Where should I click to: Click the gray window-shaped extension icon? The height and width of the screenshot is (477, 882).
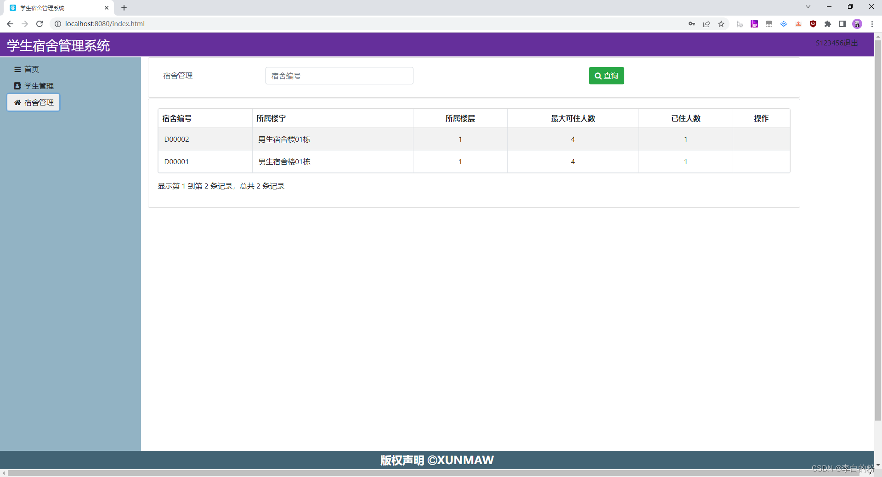pyautogui.click(x=769, y=24)
